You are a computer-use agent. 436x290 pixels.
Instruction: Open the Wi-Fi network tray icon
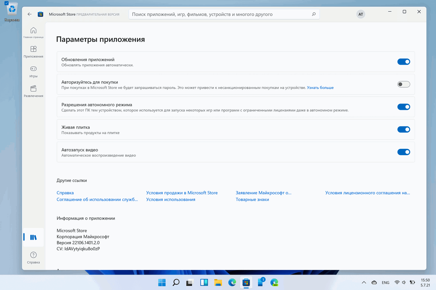pyautogui.click(x=397, y=282)
